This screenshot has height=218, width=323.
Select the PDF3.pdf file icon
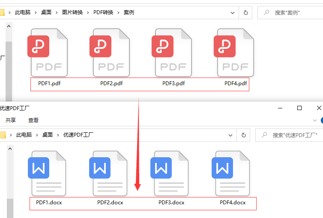pos(172,53)
